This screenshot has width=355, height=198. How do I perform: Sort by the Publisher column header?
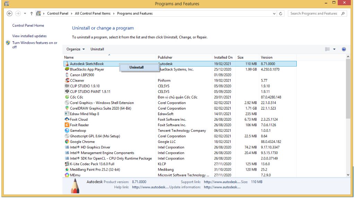point(184,57)
